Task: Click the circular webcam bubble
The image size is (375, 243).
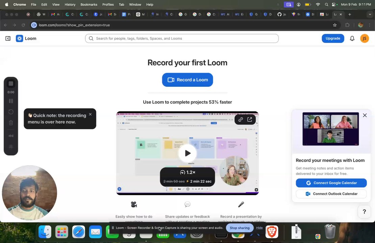Action: (x=29, y=193)
